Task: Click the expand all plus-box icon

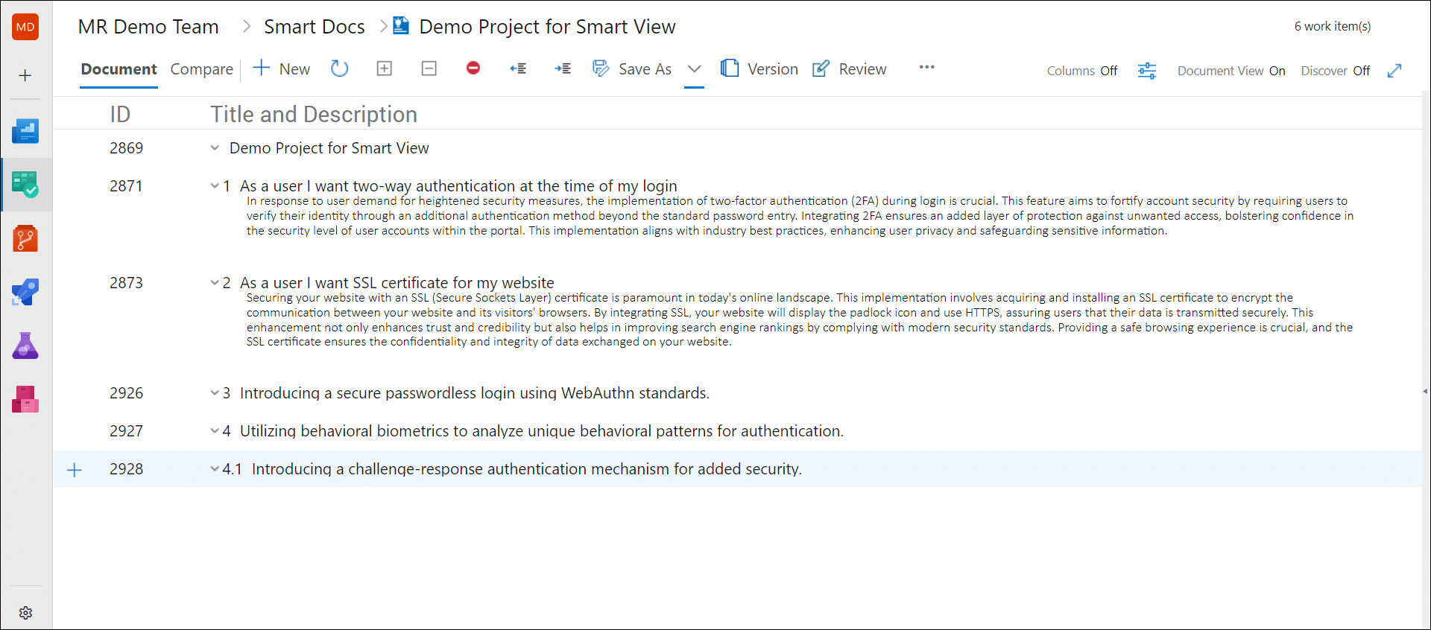Action: tap(384, 69)
